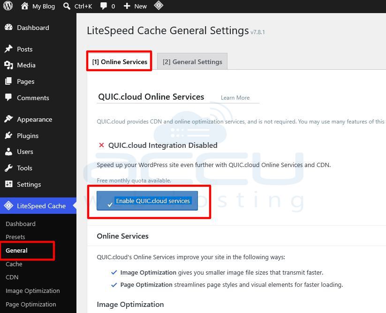
Task: Click Page Optimization bullet text
Action: [x=231, y=285]
